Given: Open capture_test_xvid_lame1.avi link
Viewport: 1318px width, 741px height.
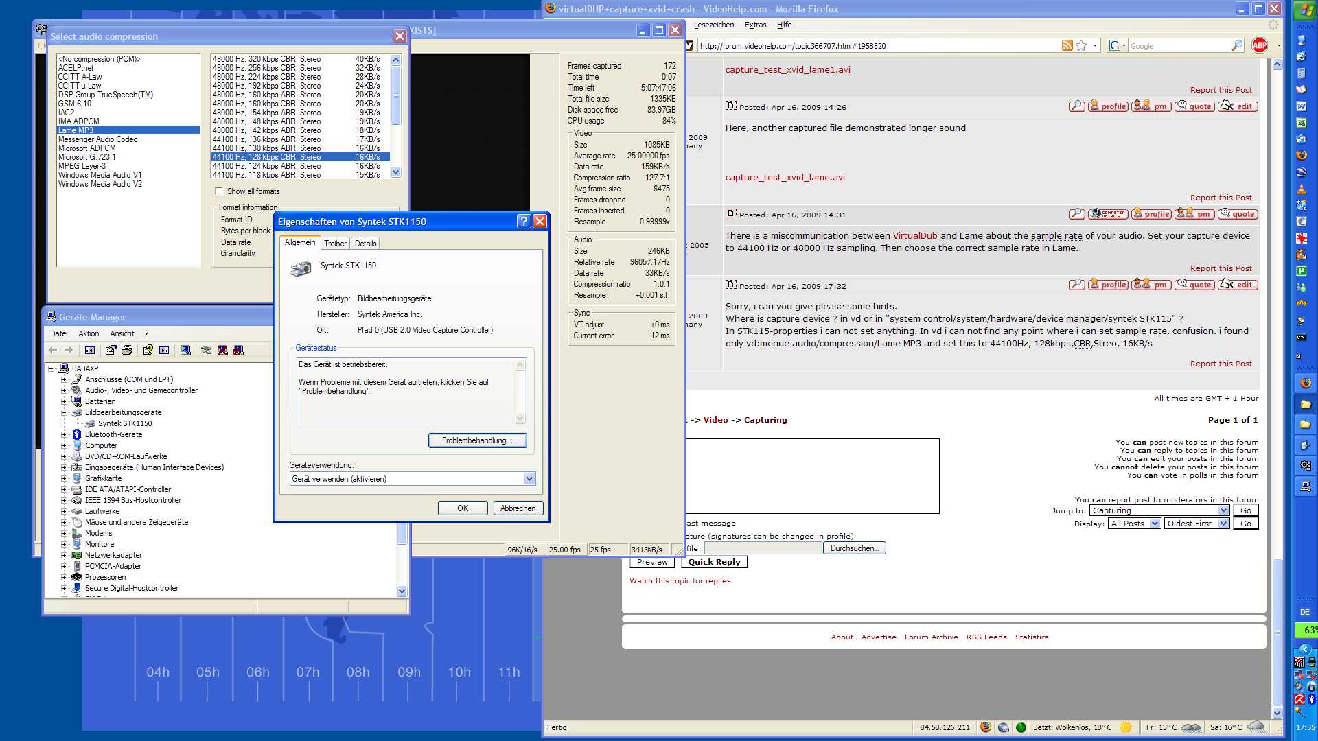Looking at the screenshot, I should [788, 69].
